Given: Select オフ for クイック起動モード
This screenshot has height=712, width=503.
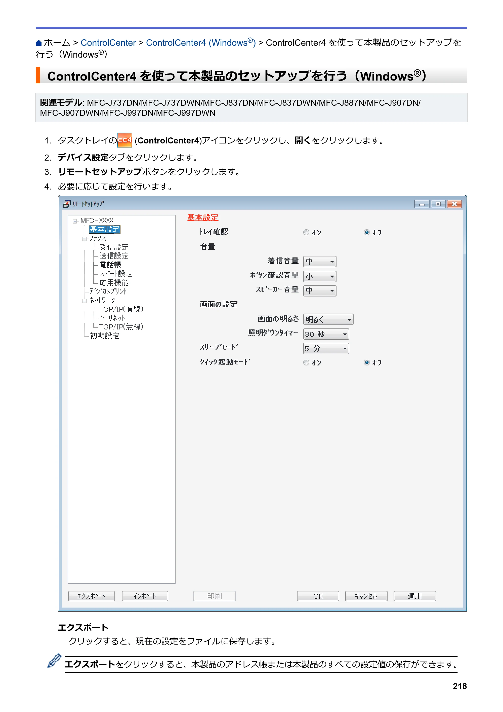Looking at the screenshot, I should click(367, 362).
